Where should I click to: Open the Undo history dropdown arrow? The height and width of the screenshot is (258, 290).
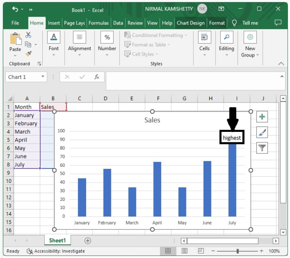point(22,9)
